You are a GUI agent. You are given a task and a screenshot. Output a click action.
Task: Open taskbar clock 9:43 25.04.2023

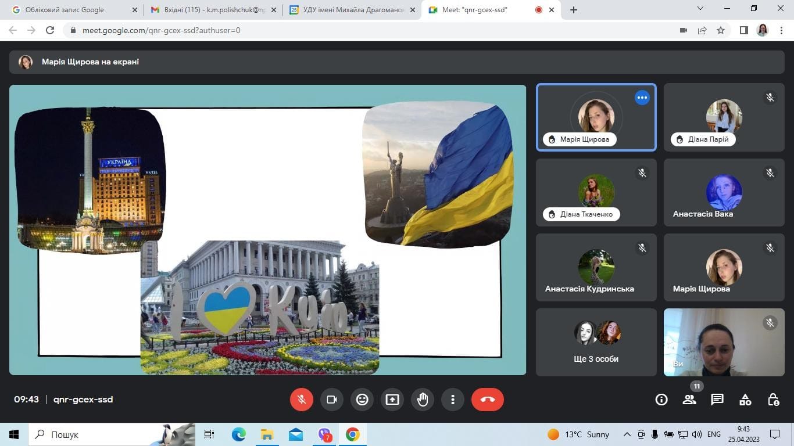point(743,434)
